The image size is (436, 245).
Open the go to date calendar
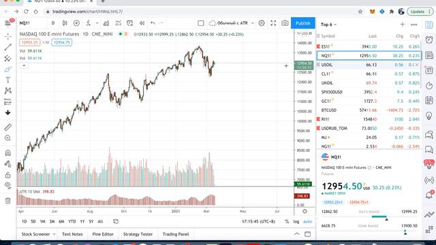pos(116,221)
